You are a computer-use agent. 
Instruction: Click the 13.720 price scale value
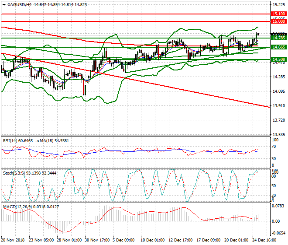pos(279,120)
